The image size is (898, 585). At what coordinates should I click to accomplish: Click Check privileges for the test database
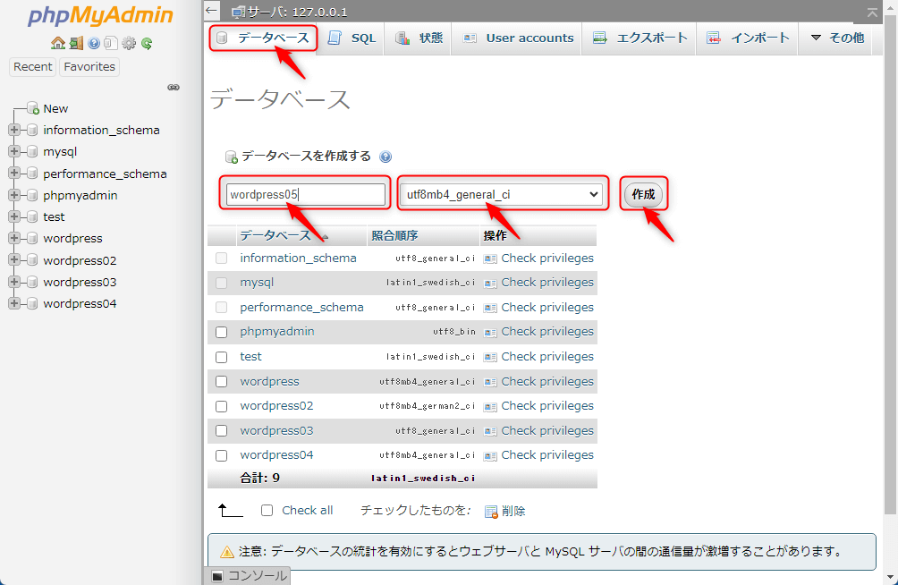click(x=546, y=357)
